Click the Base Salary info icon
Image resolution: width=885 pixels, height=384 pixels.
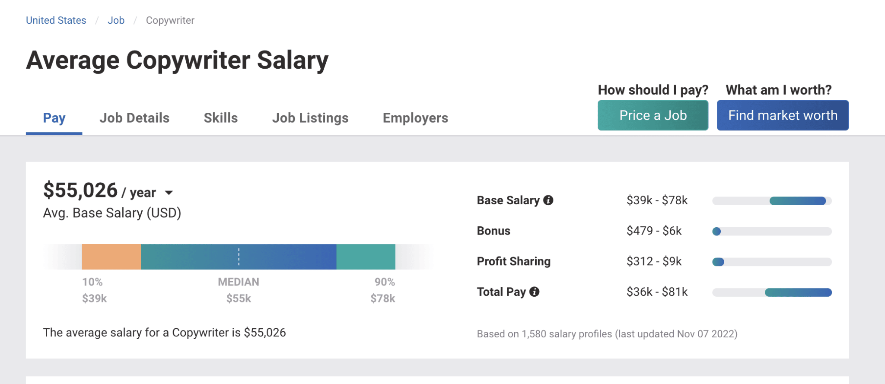[x=548, y=200]
